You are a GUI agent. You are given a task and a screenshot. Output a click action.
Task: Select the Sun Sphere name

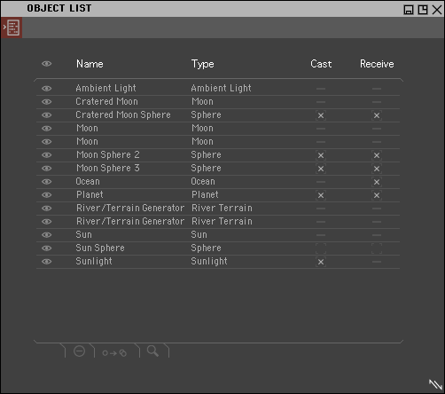100,248
